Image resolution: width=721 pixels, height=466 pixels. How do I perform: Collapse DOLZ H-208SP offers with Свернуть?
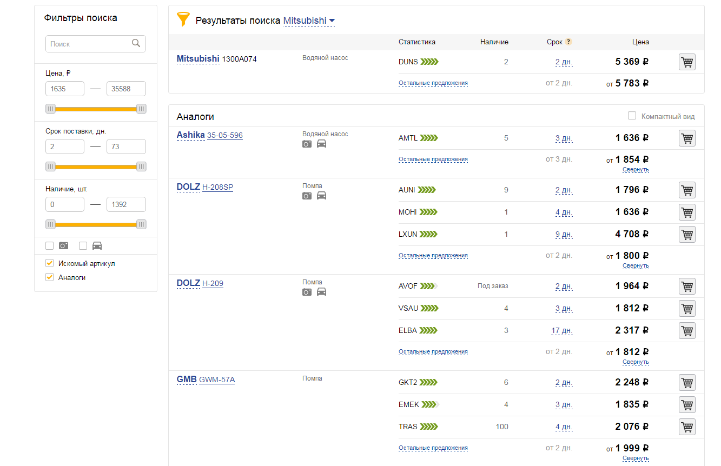[x=636, y=265]
